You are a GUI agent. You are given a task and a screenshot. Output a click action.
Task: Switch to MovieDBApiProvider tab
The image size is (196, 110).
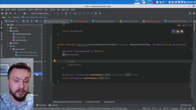176,21
